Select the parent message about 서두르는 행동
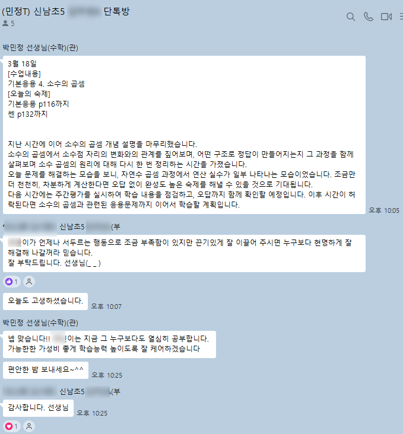 [184, 253]
